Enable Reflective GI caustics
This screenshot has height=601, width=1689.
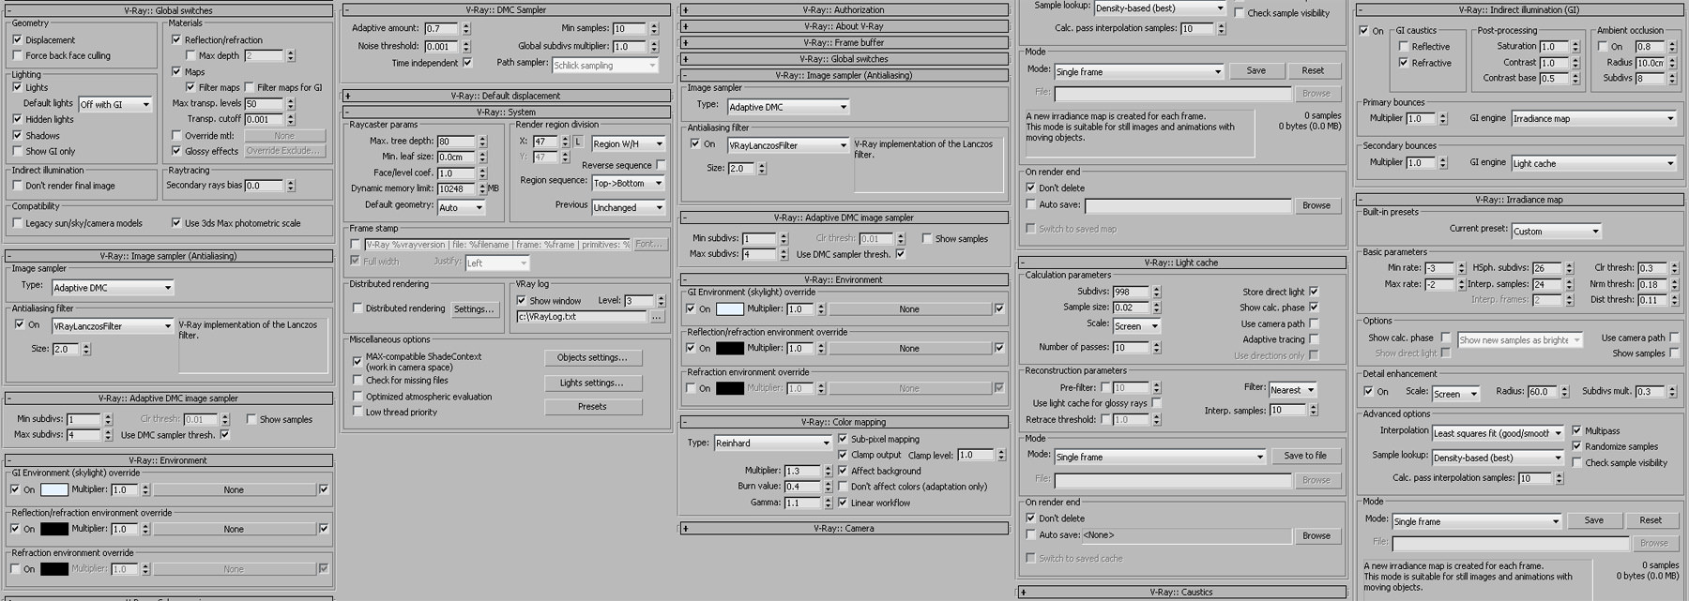click(1404, 46)
